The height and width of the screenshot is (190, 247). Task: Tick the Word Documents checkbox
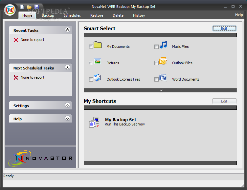(156, 79)
